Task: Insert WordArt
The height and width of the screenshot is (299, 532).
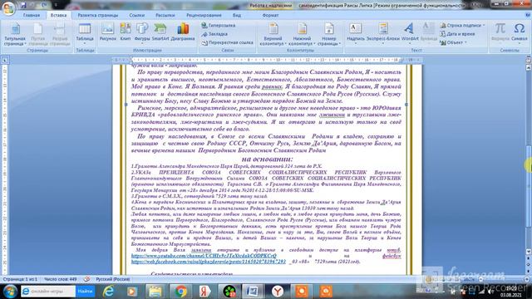Action: click(x=410, y=33)
